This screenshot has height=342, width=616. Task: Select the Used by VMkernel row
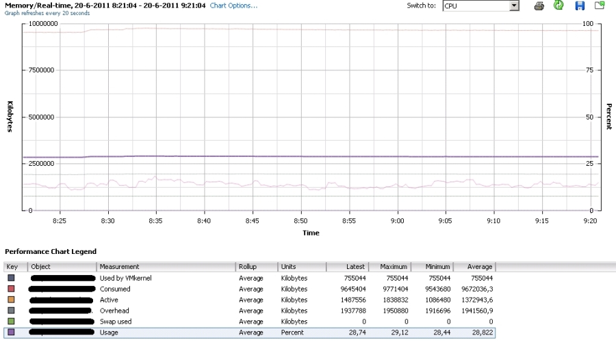[249, 278]
